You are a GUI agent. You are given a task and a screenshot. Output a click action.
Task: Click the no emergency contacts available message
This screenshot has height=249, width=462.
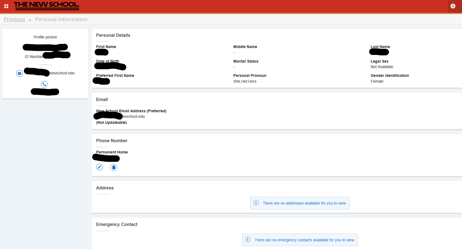304,240
